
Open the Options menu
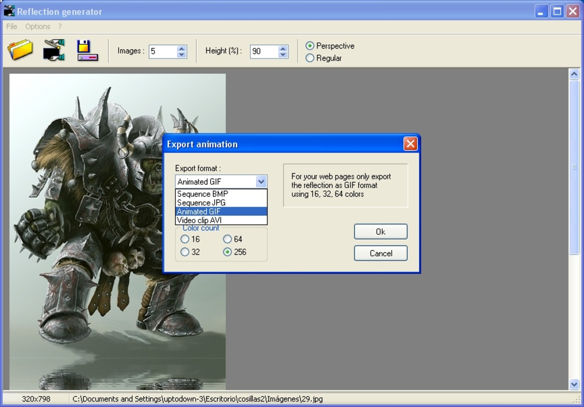(x=38, y=26)
